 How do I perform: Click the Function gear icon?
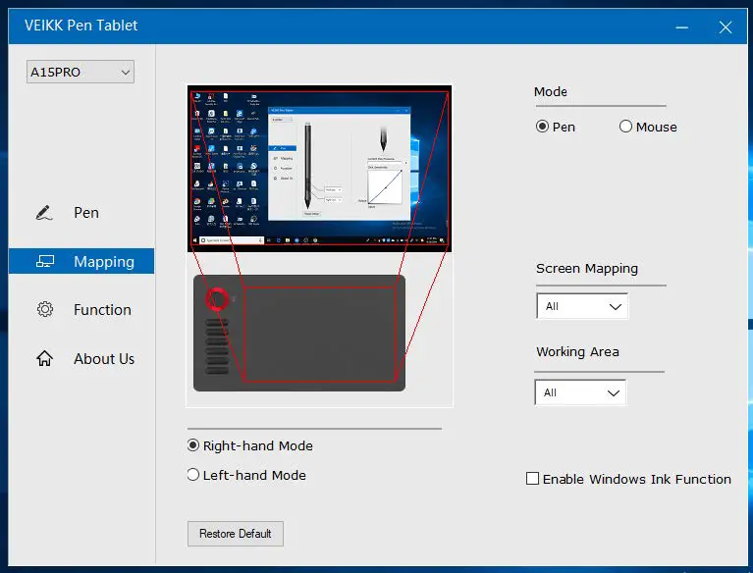pos(45,309)
